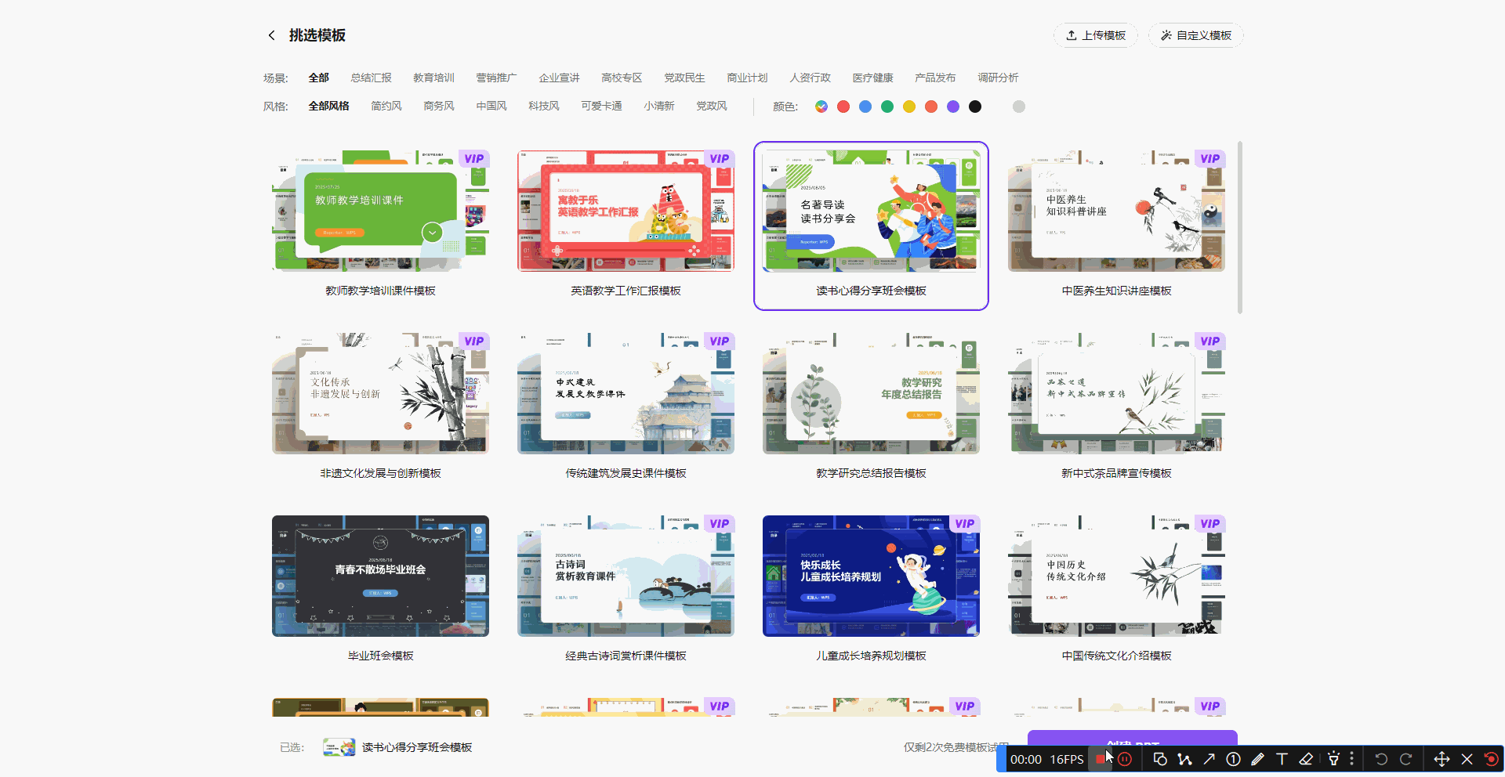The image size is (1505, 777).
Task: Select the 教学研究总结报告模板 thumbnail
Action: coord(871,393)
